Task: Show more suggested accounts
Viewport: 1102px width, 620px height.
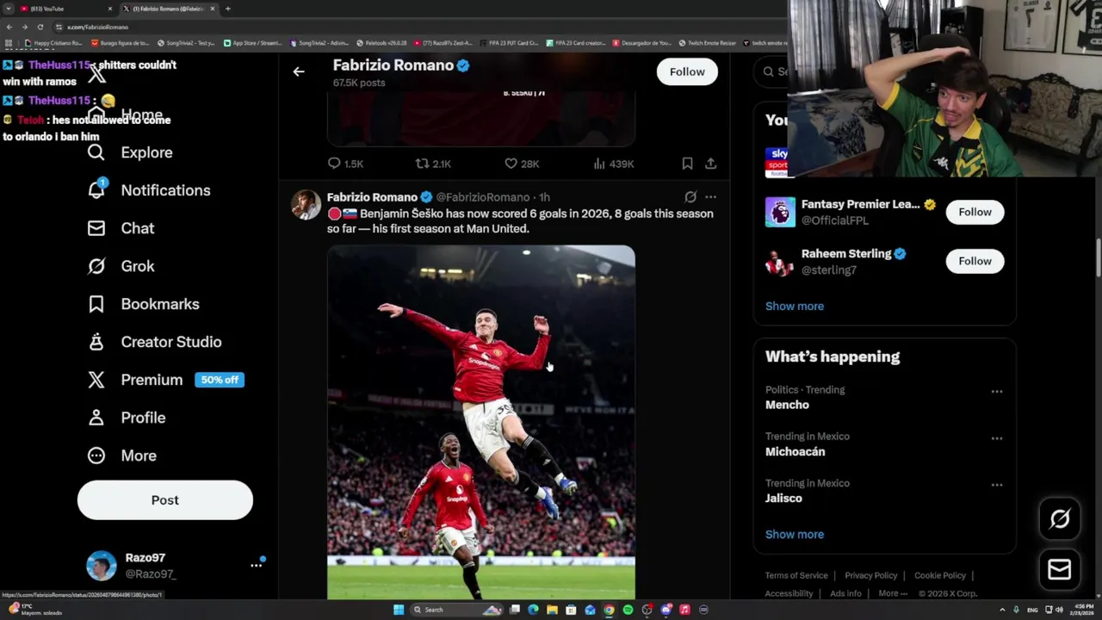Action: point(795,306)
